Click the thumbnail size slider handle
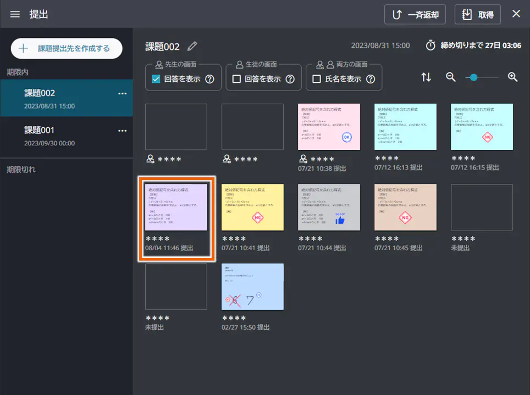The height and width of the screenshot is (395, 530). (x=473, y=77)
